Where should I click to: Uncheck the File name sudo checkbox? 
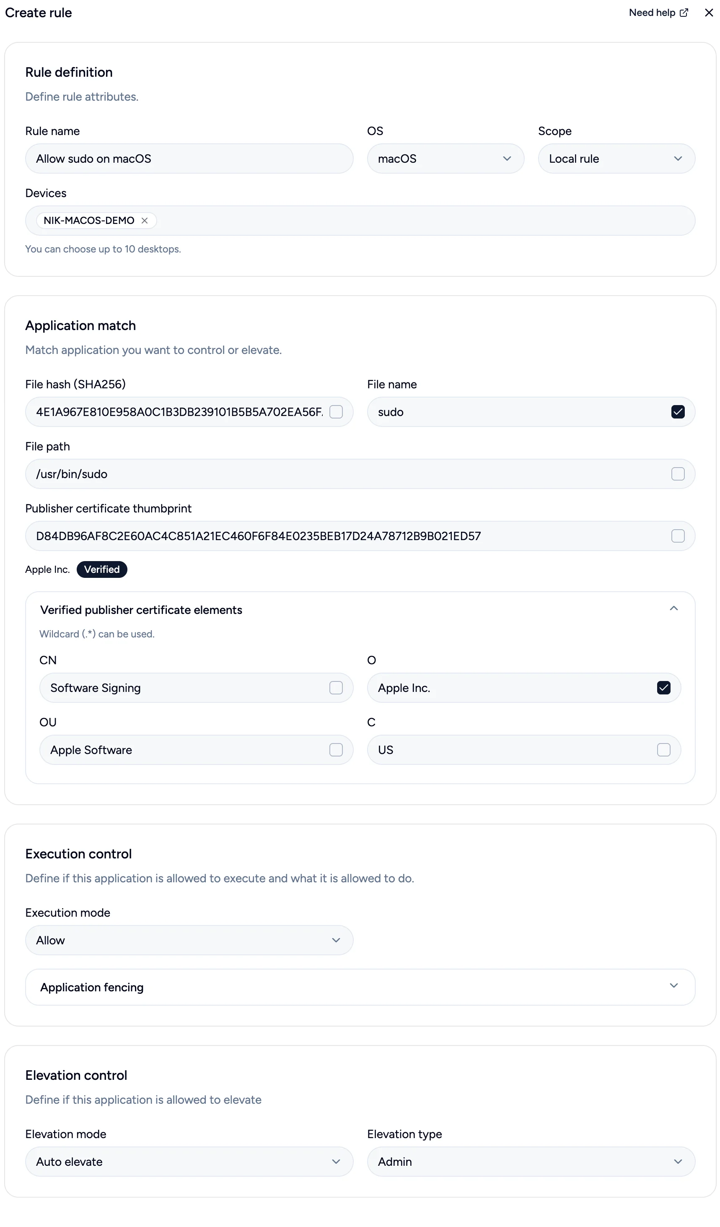coord(678,412)
